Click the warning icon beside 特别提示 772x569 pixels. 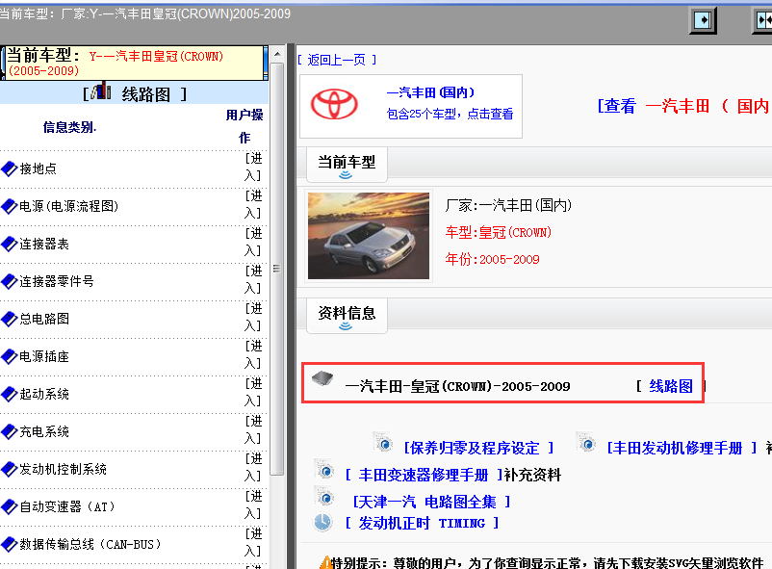coord(325,562)
